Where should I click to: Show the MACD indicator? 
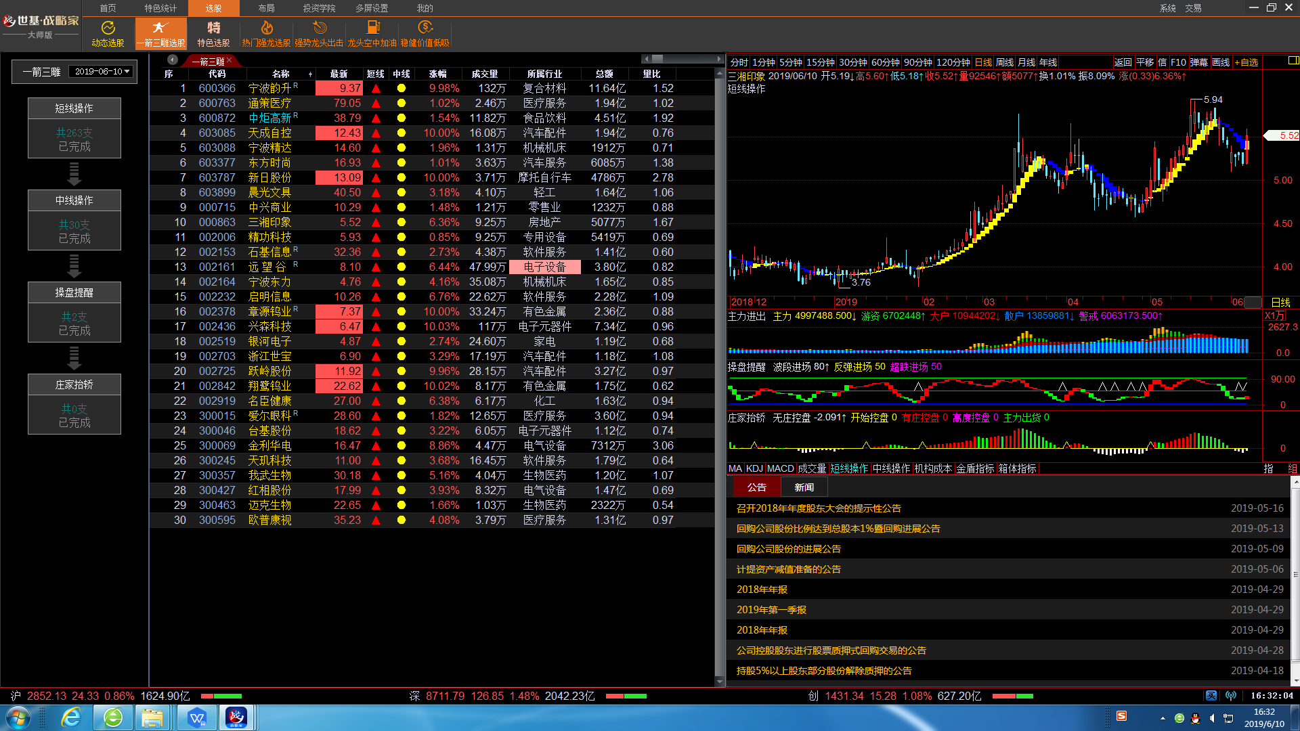pyautogui.click(x=780, y=468)
